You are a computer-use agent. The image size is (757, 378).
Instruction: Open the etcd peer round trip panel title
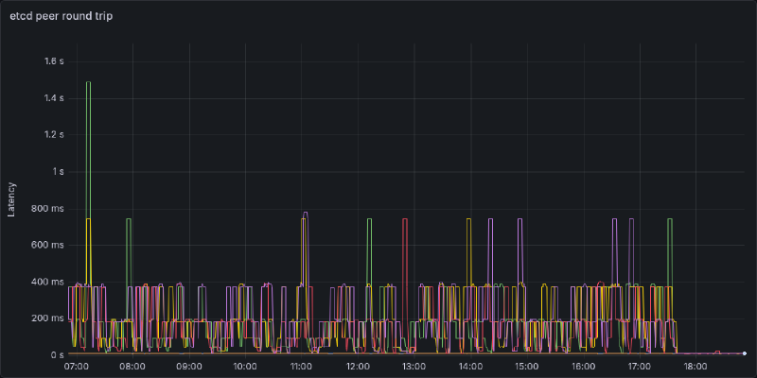pyautogui.click(x=62, y=16)
